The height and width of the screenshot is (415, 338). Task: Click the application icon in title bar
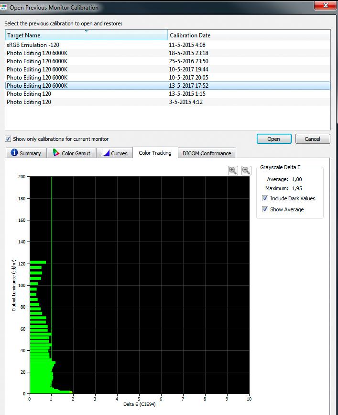click(x=3, y=7)
